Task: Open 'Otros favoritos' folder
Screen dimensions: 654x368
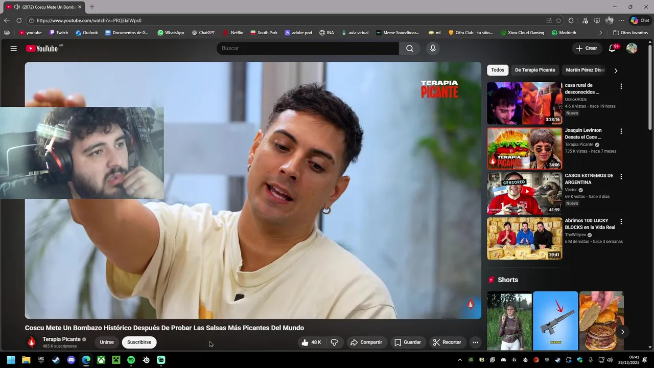Action: (630, 33)
